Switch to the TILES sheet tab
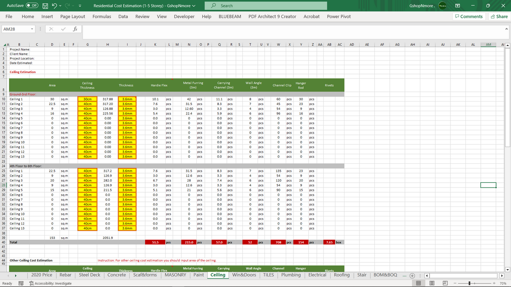This screenshot has width=511, height=287. (x=268, y=275)
